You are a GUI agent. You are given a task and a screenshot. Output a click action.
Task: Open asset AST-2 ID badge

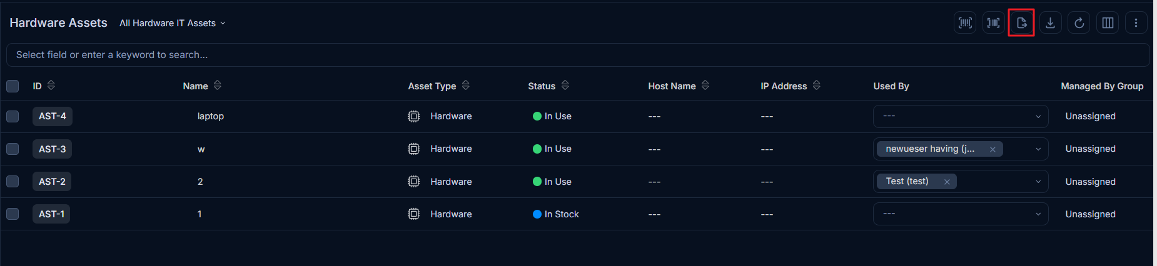(x=52, y=181)
